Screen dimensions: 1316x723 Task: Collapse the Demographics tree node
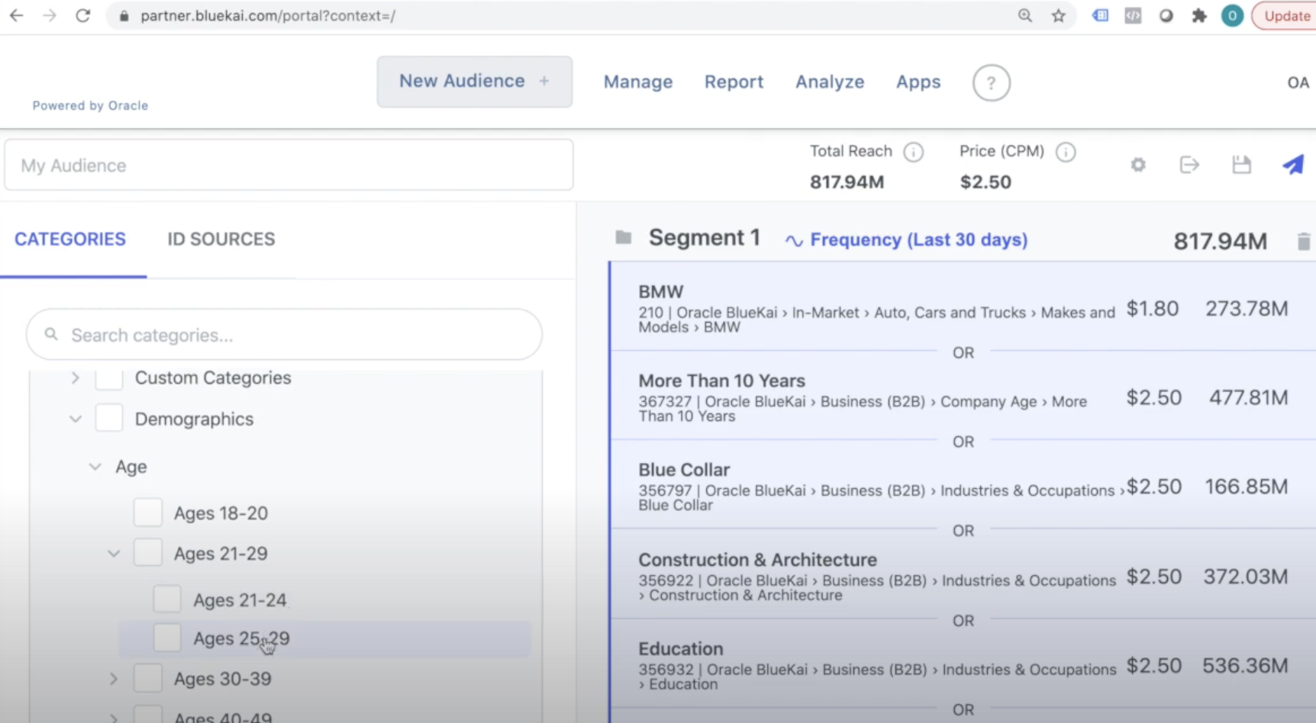tap(75, 419)
